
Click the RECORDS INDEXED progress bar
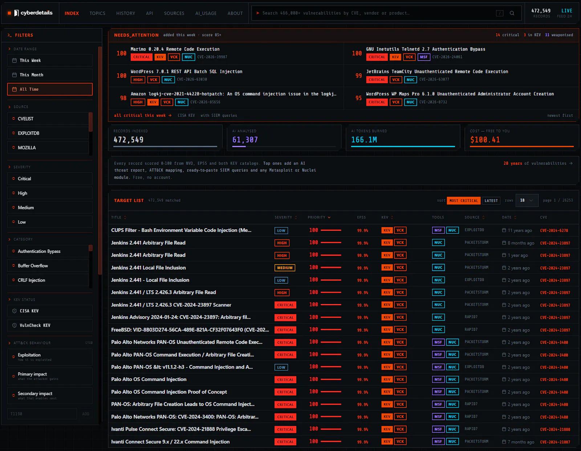(165, 147)
